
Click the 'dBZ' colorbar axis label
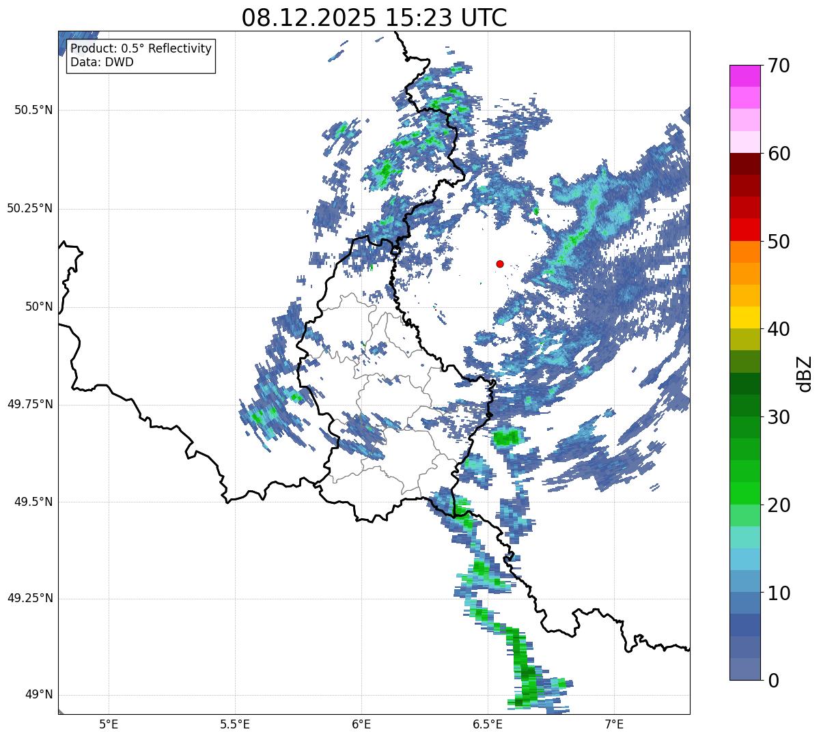coord(805,373)
